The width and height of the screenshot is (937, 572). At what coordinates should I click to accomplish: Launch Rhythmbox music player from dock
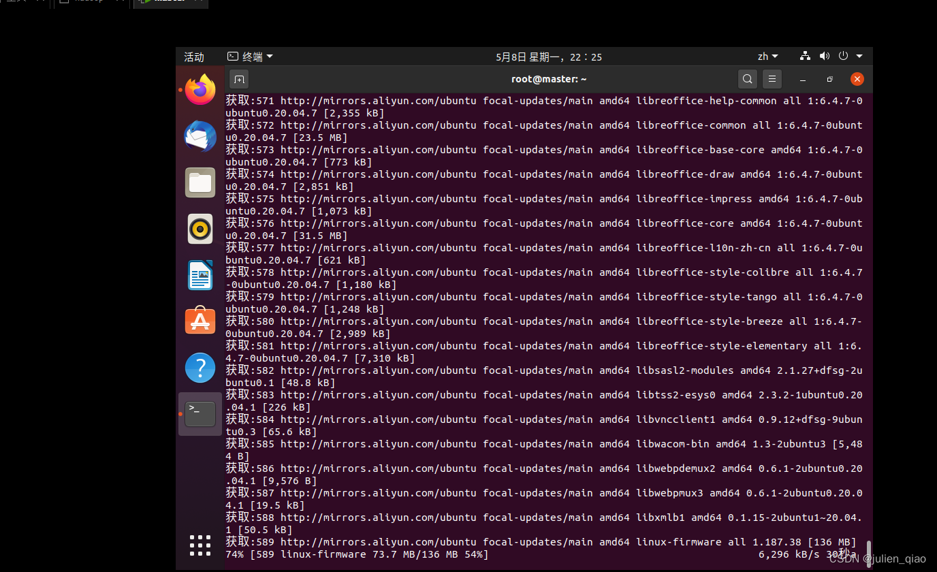pos(200,229)
